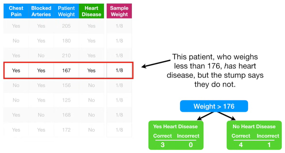Screen dimensions: 285x153
Task: Click the arrow pointing at the red row
Action: tap(156, 64)
